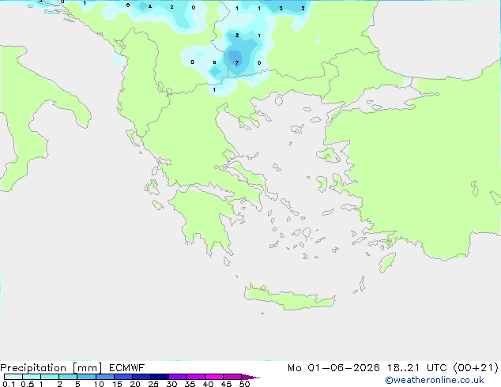Click the island of Rhodes on the map

point(387,262)
